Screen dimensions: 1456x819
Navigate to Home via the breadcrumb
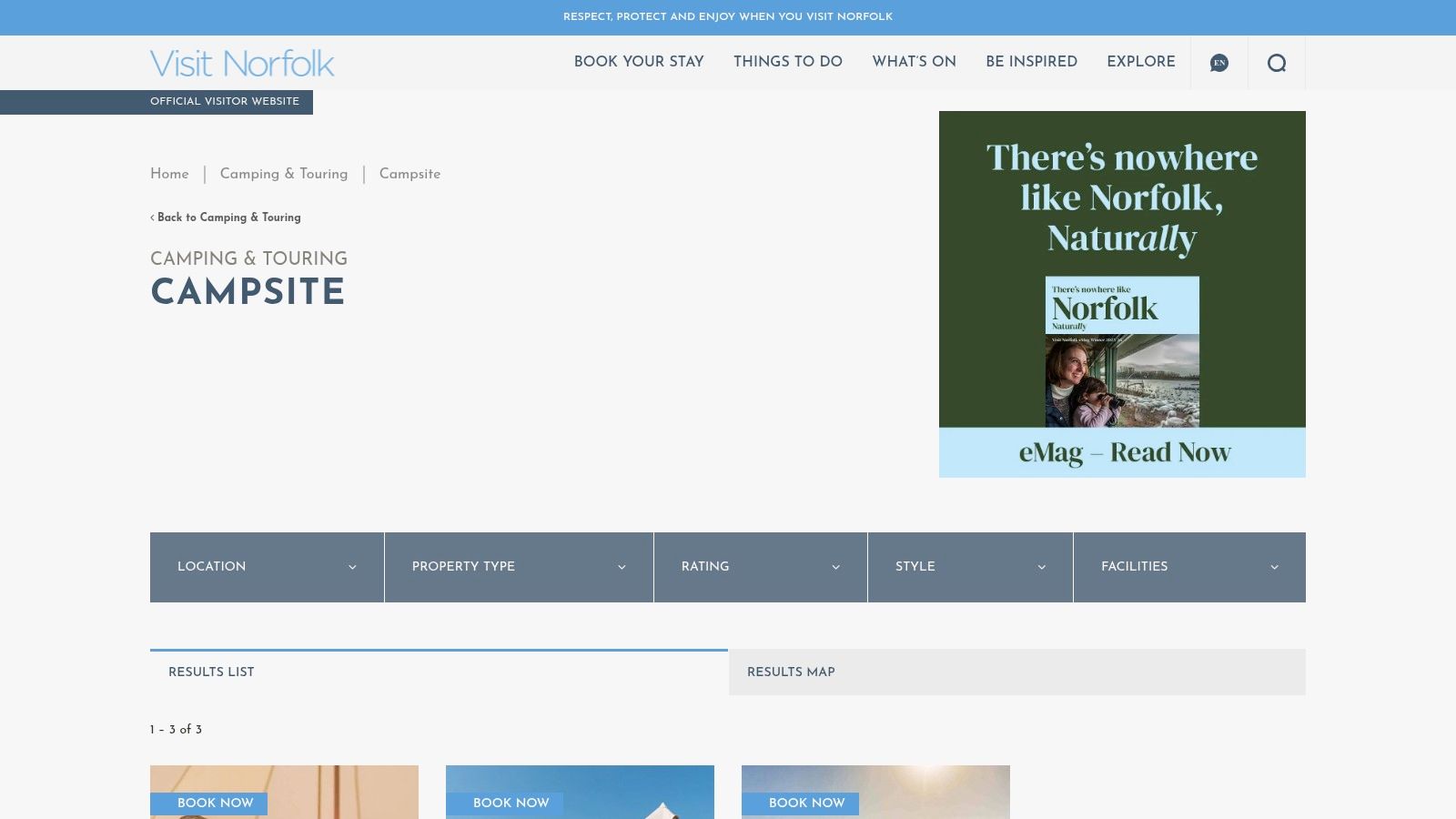pyautogui.click(x=169, y=174)
